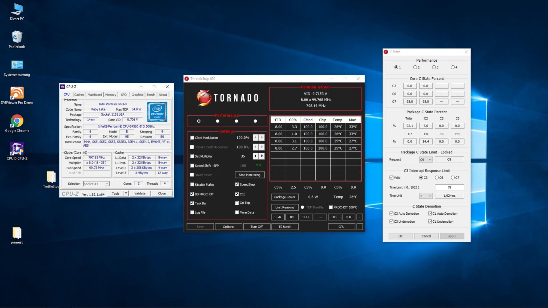The image size is (548, 308).
Task: Select the first ThrottleStop performance profile
Action: click(x=199, y=121)
